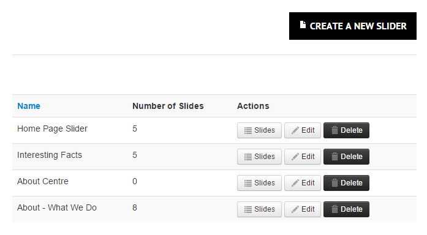Select the Interesting Facts name cell
The width and height of the screenshot is (427, 235).
click(50, 155)
